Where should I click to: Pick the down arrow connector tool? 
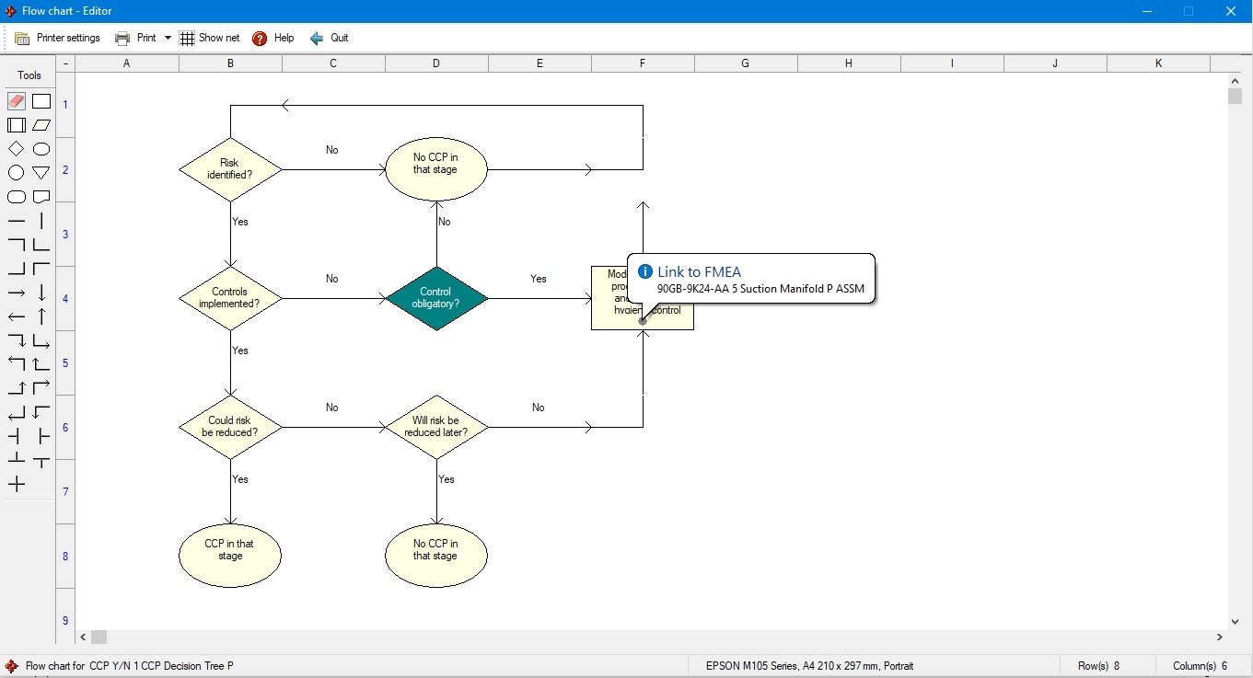(x=41, y=293)
